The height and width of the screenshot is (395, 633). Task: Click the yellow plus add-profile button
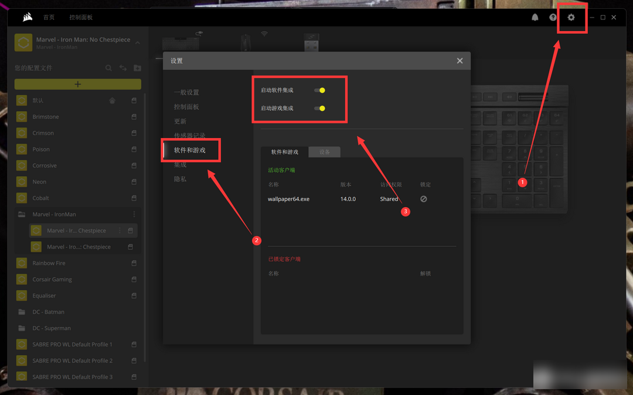tap(78, 84)
